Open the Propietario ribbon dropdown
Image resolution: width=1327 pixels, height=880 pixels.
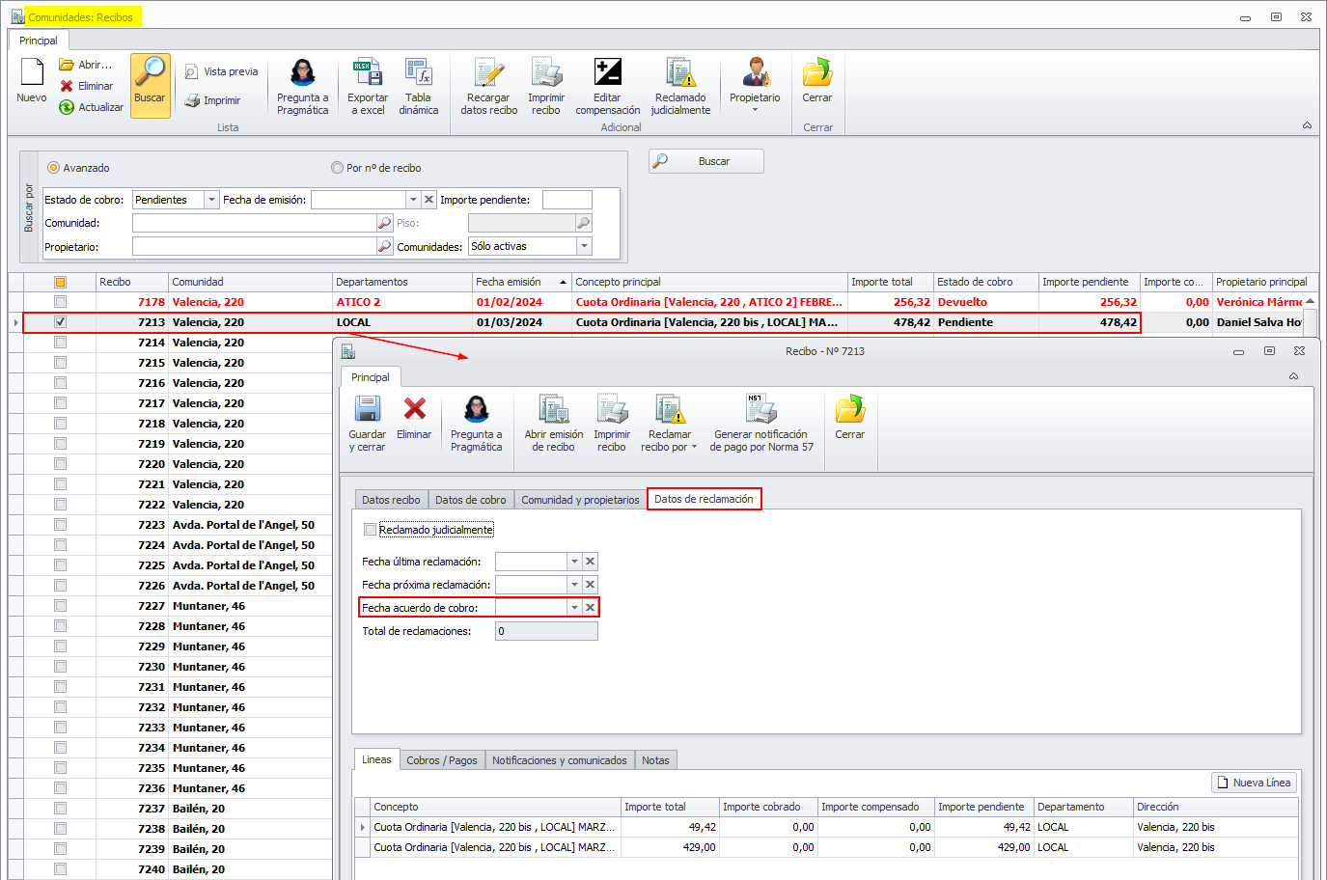point(755,87)
